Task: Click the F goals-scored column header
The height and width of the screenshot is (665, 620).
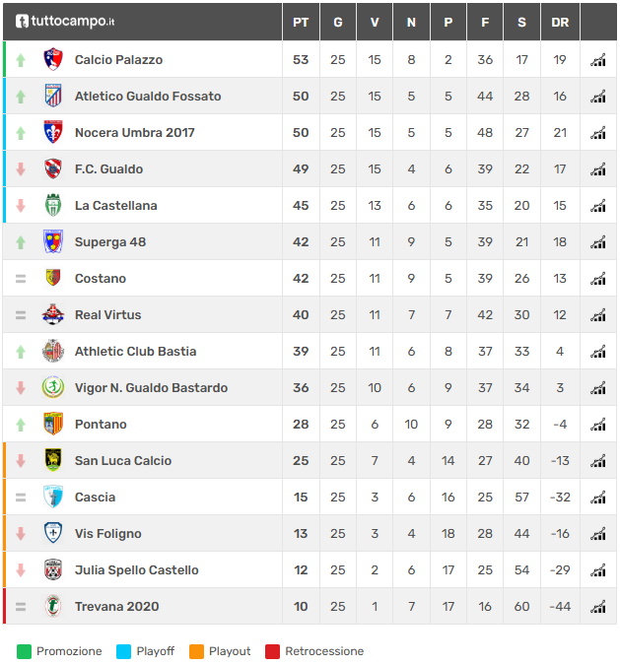Action: 485,22
